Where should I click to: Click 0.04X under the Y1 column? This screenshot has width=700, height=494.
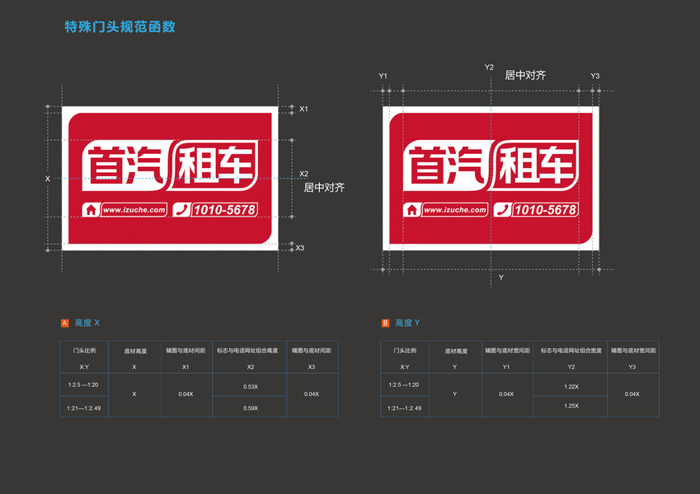(506, 394)
